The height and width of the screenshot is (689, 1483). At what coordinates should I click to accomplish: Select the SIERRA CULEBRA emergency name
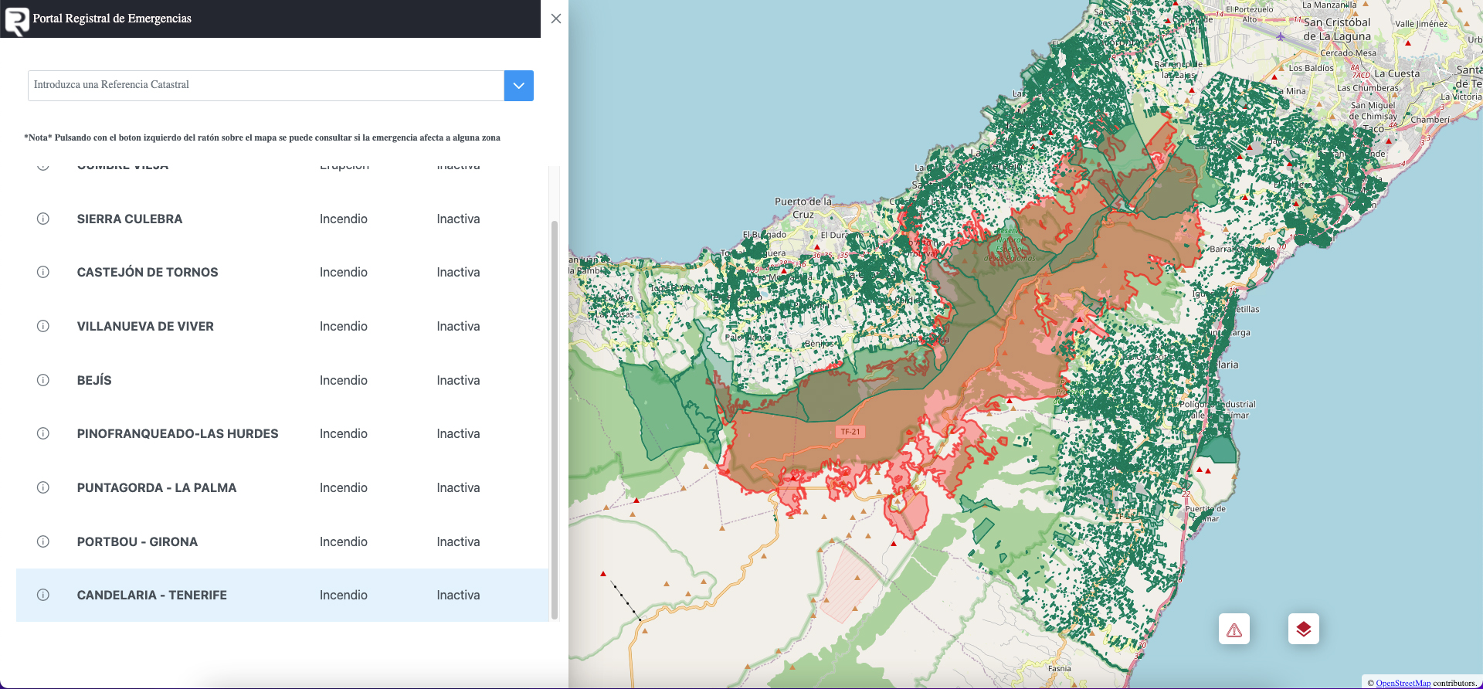[x=130, y=219]
